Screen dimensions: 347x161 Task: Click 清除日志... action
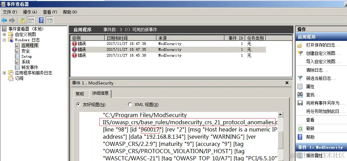point(317,70)
